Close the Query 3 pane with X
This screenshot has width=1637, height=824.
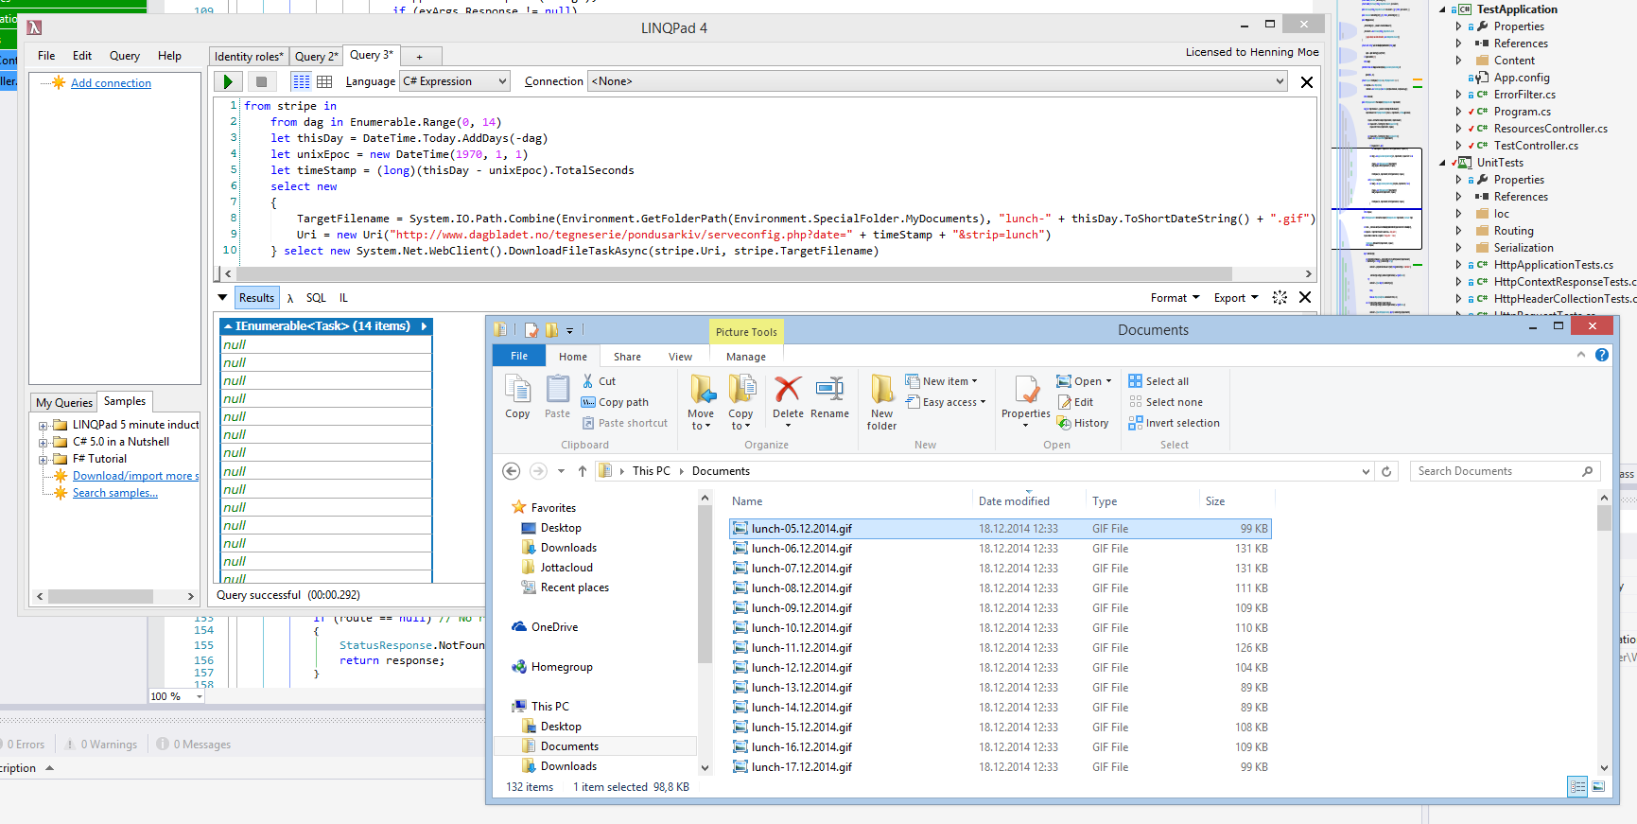(x=1306, y=82)
